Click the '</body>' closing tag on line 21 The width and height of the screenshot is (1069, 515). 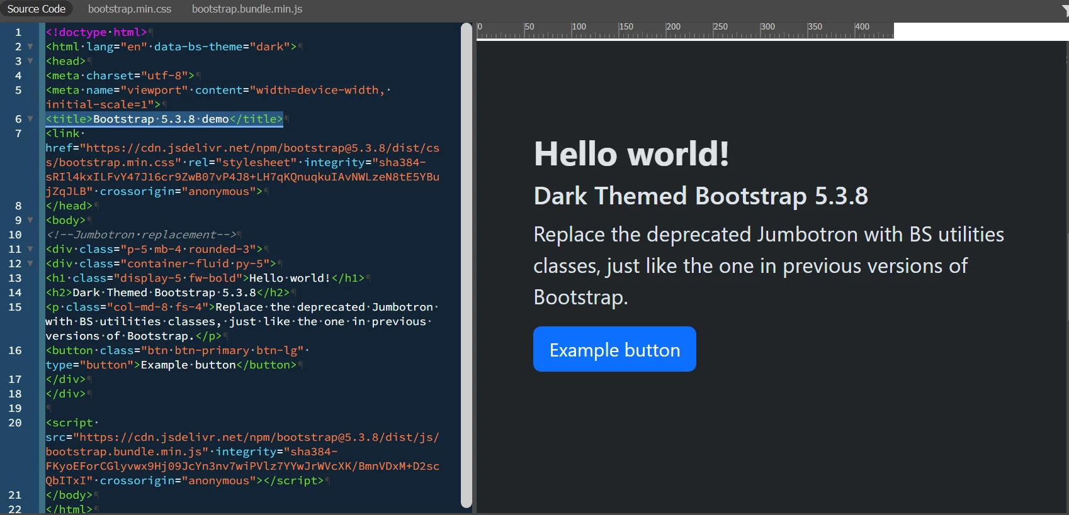[69, 495]
